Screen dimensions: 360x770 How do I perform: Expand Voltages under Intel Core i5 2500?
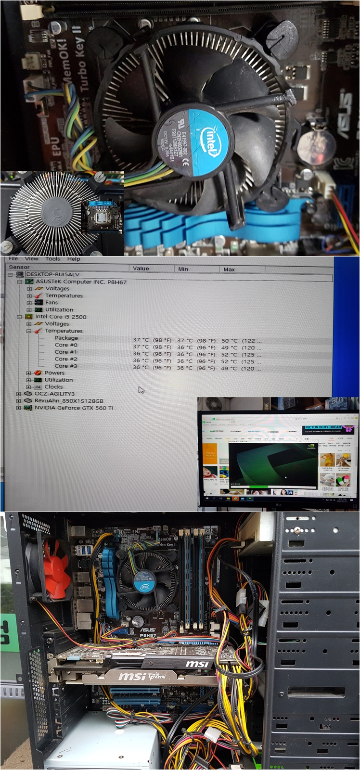tap(29, 324)
